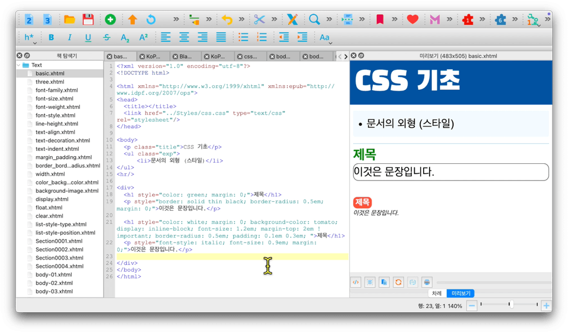This screenshot has height=333, width=568.
Task: Open Find and Replace magnifier
Action: 314,19
